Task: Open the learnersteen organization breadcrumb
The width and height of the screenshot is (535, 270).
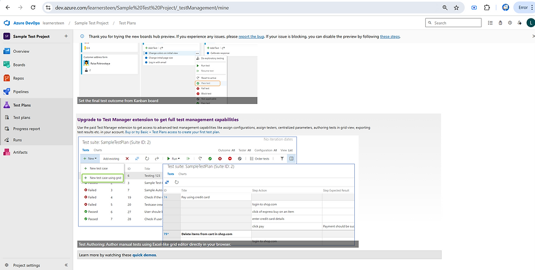Action: click(x=53, y=23)
